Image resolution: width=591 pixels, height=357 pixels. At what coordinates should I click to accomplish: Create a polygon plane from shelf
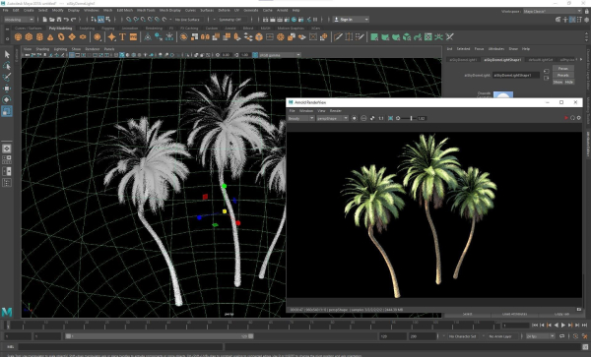pos(72,36)
